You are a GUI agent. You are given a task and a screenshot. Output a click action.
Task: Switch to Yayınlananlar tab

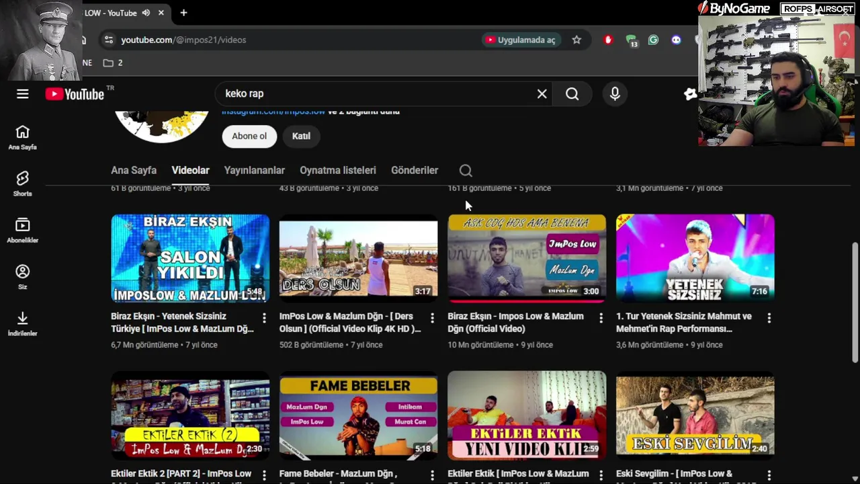pyautogui.click(x=255, y=171)
